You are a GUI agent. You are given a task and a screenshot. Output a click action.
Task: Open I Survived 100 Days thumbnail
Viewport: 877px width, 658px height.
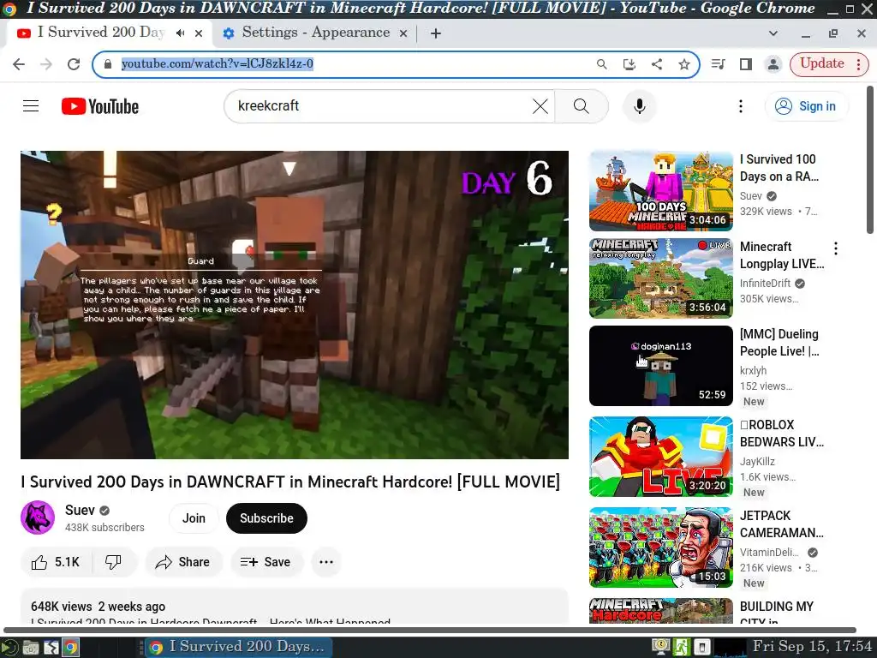[x=660, y=191]
